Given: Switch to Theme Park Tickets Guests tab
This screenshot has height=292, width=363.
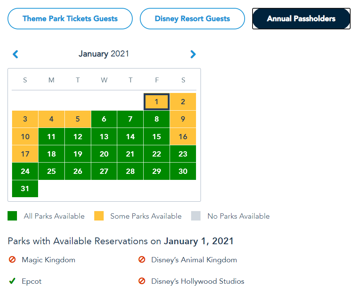Looking at the screenshot, I should 70,18.
